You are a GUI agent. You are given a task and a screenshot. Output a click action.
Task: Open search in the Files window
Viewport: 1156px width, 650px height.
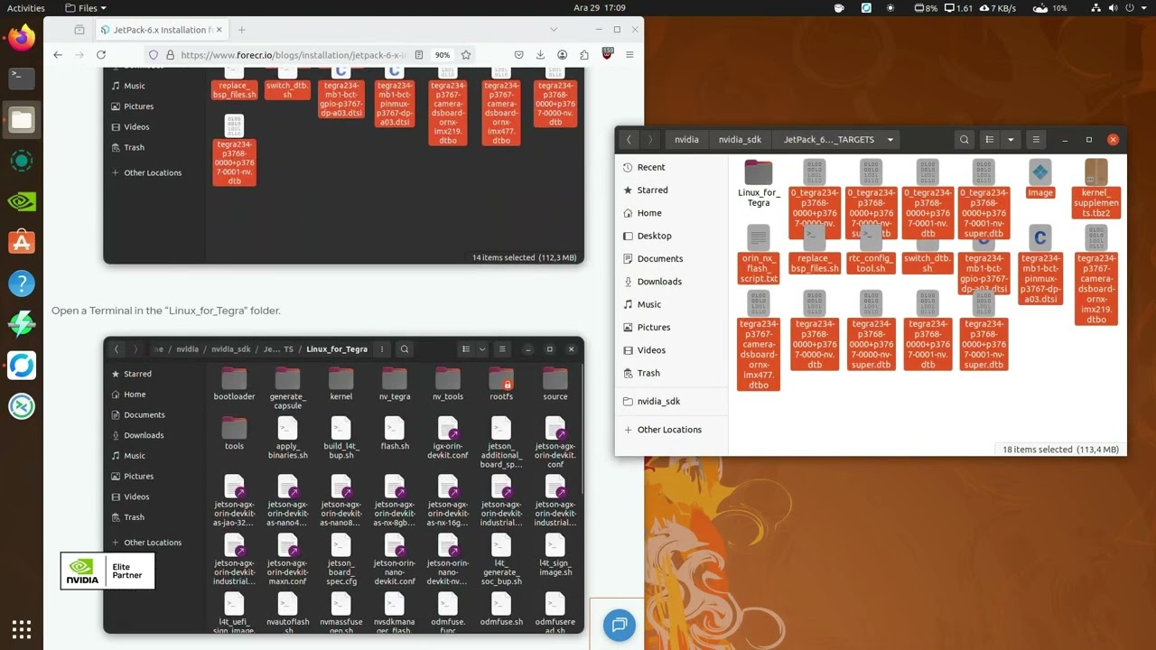[965, 140]
